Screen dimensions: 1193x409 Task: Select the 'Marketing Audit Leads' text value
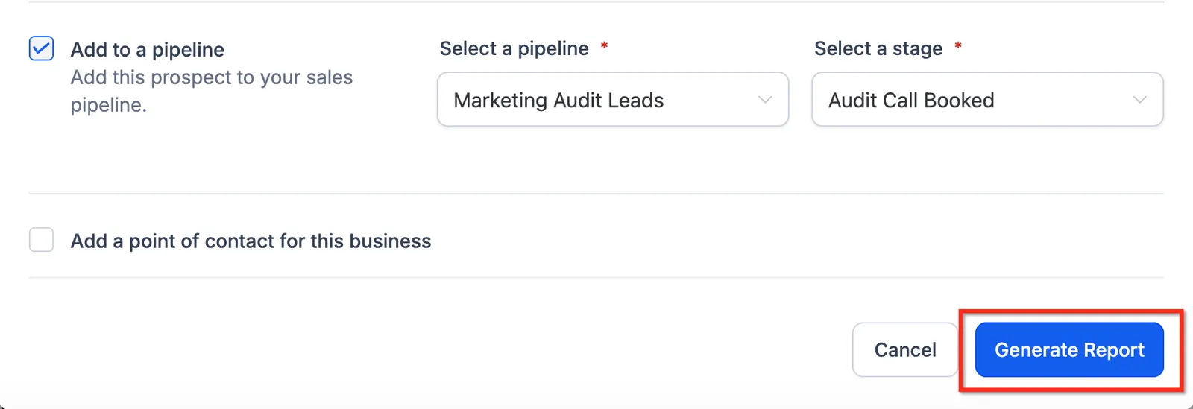558,100
